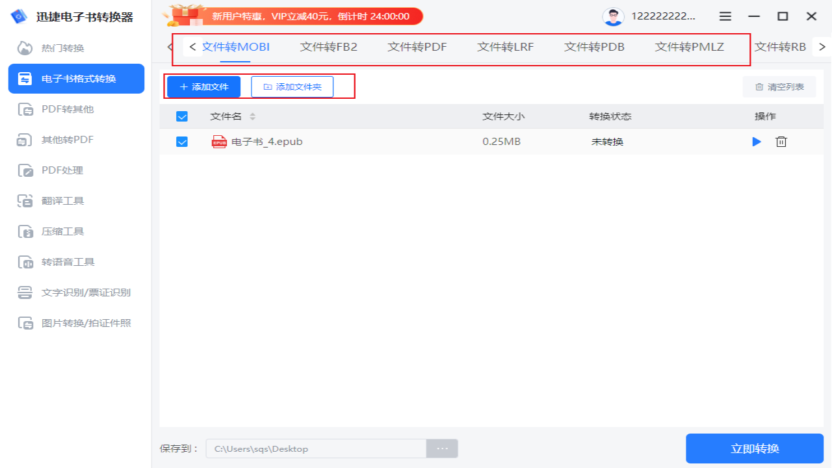Click the save path input field
Viewport: 832px width, 468px height.
pos(315,448)
